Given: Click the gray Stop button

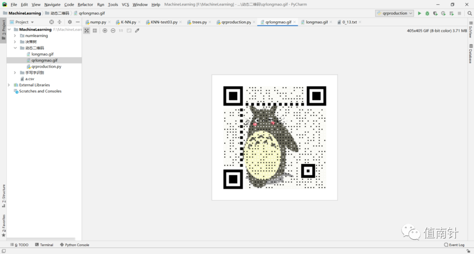Looking at the screenshot, I should pos(460,13).
